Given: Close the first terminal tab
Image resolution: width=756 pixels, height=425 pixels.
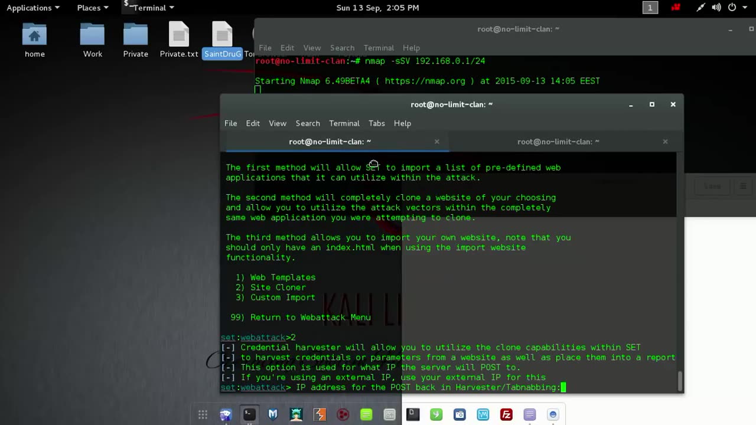Looking at the screenshot, I should [437, 142].
